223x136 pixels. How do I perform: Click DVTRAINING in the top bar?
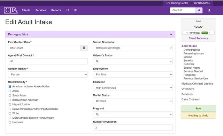click(202, 3)
